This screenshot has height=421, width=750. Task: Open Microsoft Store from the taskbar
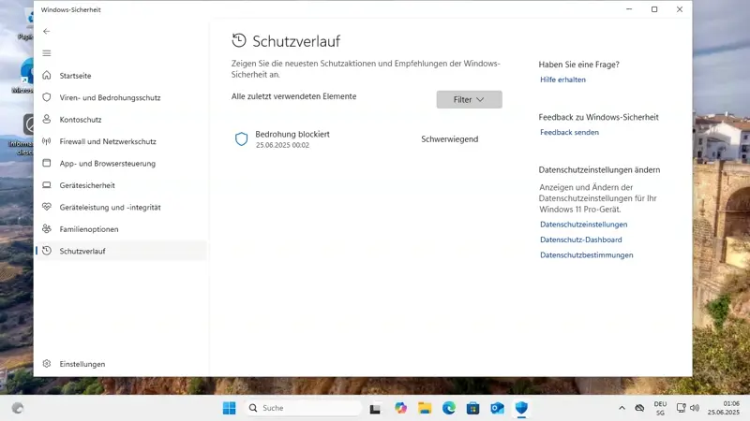473,408
